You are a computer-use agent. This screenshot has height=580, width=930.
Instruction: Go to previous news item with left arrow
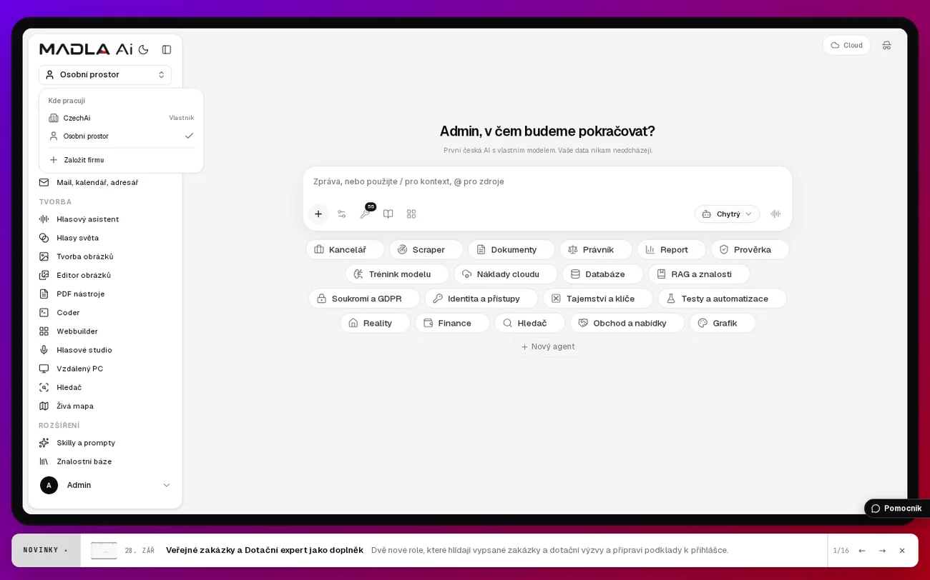pos(862,551)
